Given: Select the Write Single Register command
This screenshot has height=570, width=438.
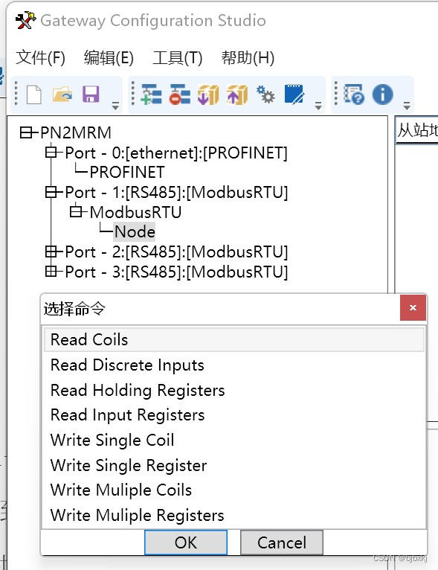Looking at the screenshot, I should pos(234,465).
